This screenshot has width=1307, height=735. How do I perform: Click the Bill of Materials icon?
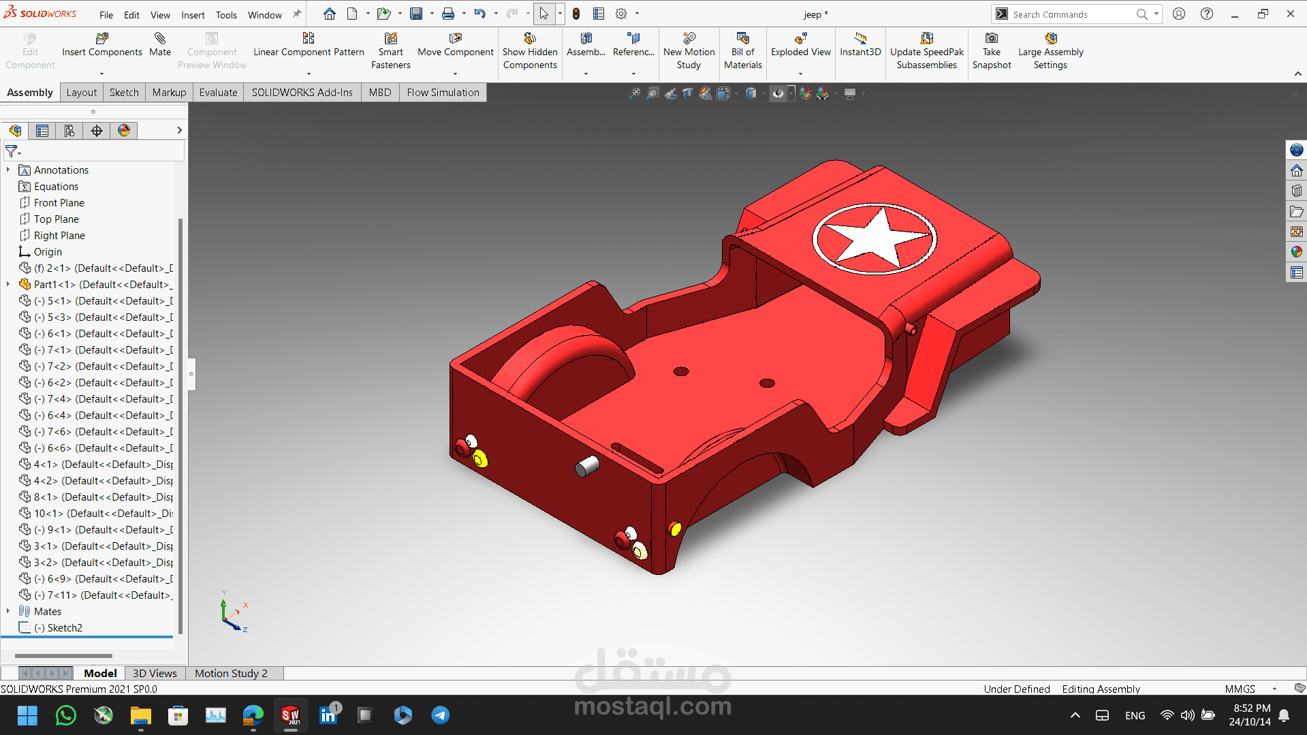742,39
